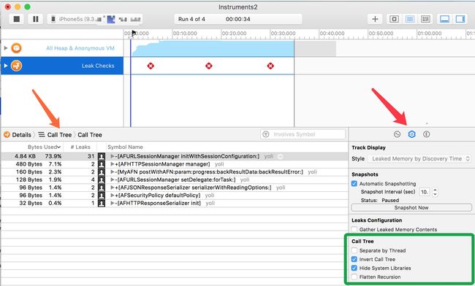475x286 pixels.
Task: Open the Display Settings gear tab
Action: click(x=411, y=134)
